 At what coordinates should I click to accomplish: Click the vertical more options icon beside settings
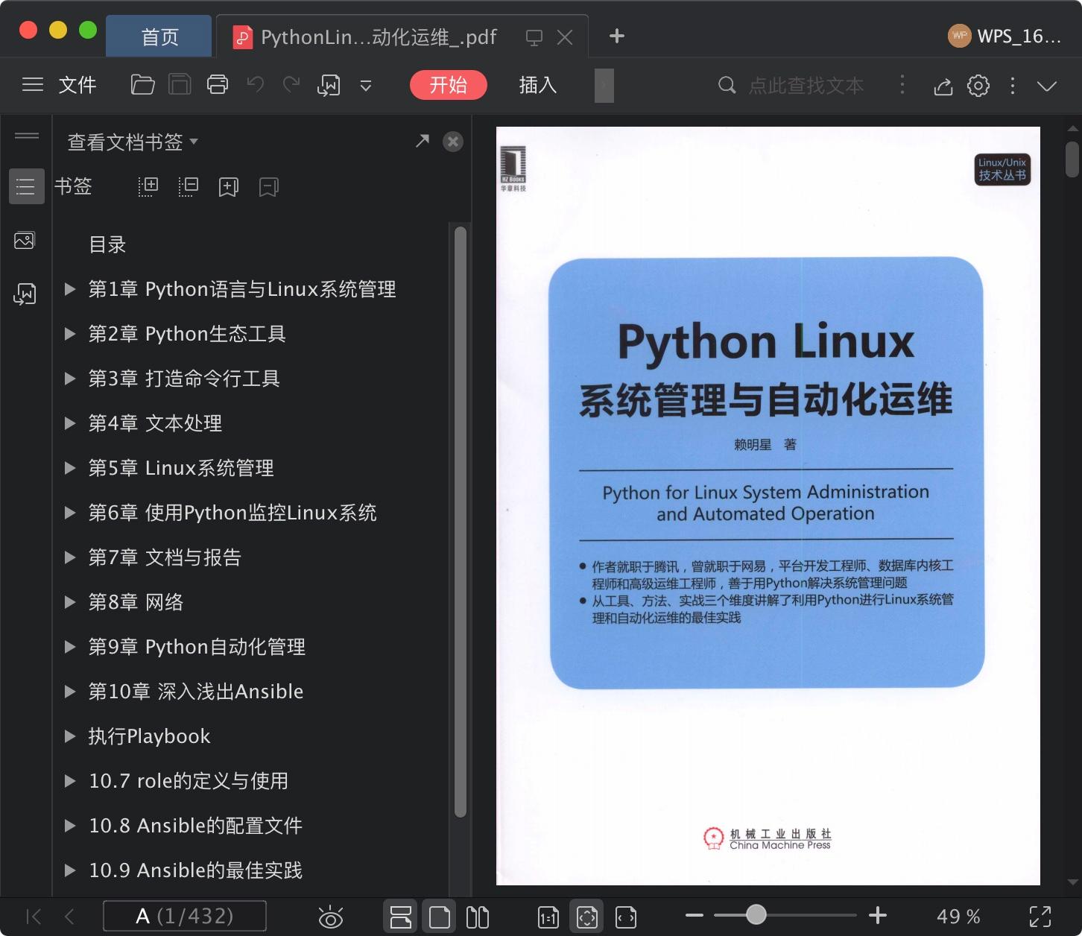point(1012,86)
